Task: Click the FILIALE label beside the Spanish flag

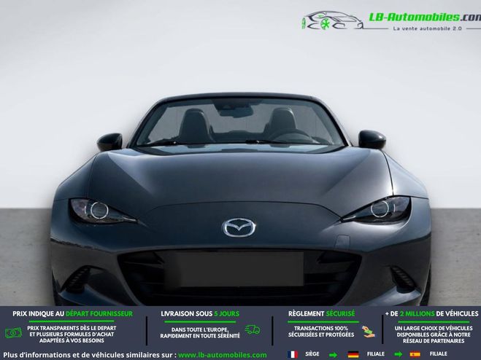Action: (x=439, y=354)
